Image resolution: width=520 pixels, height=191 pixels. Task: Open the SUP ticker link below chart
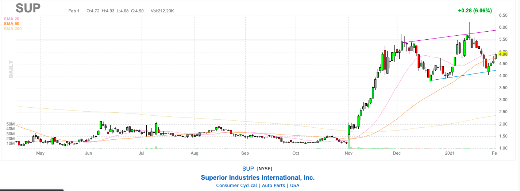coord(248,168)
